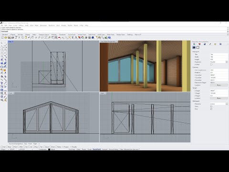Screen dimensions: 229x172
Task: Toggle the Mid osnap checkbox
Action: pyautogui.click(x=19, y=147)
